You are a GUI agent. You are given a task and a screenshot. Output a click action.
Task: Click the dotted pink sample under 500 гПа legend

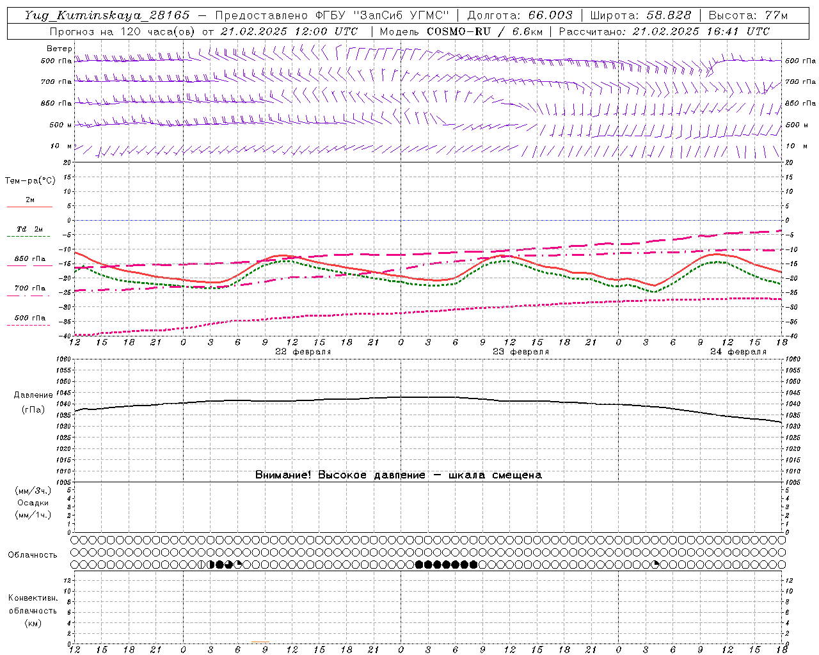[x=28, y=325]
